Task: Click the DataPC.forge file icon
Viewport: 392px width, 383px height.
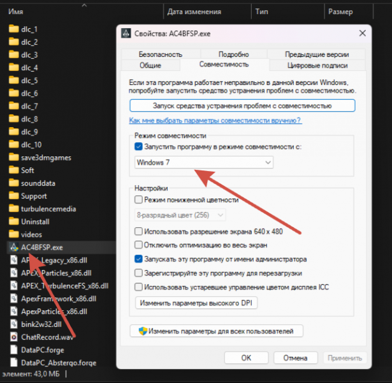Action: (x=14, y=350)
